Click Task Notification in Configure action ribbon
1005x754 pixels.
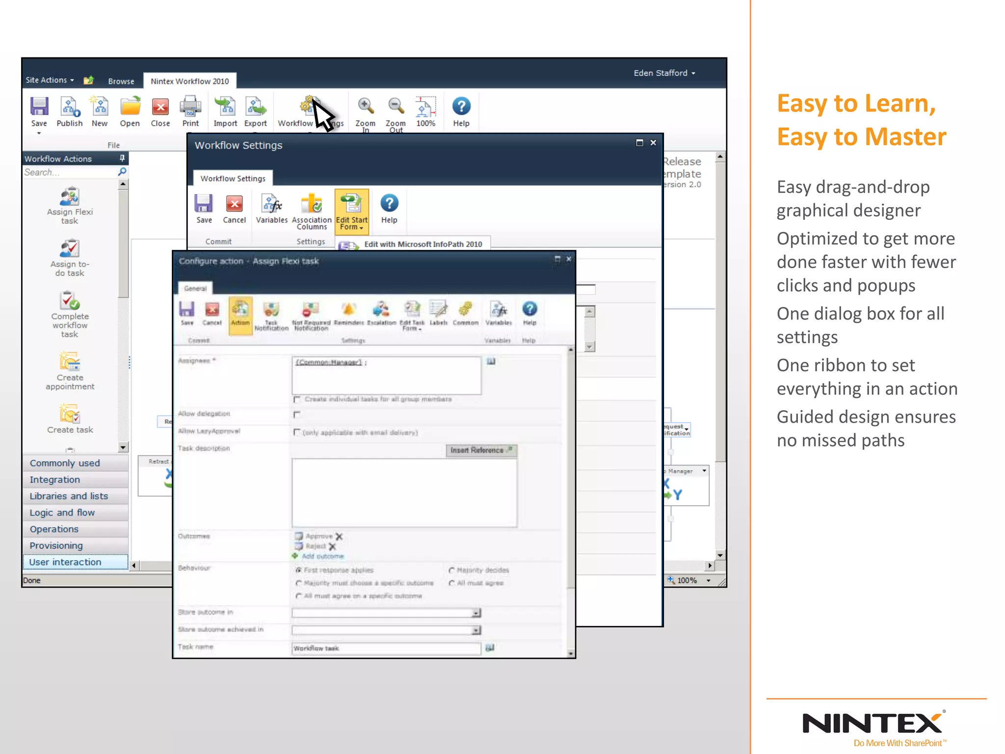pyautogui.click(x=271, y=316)
